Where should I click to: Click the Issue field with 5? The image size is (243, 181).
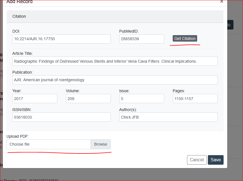[x=142, y=98]
